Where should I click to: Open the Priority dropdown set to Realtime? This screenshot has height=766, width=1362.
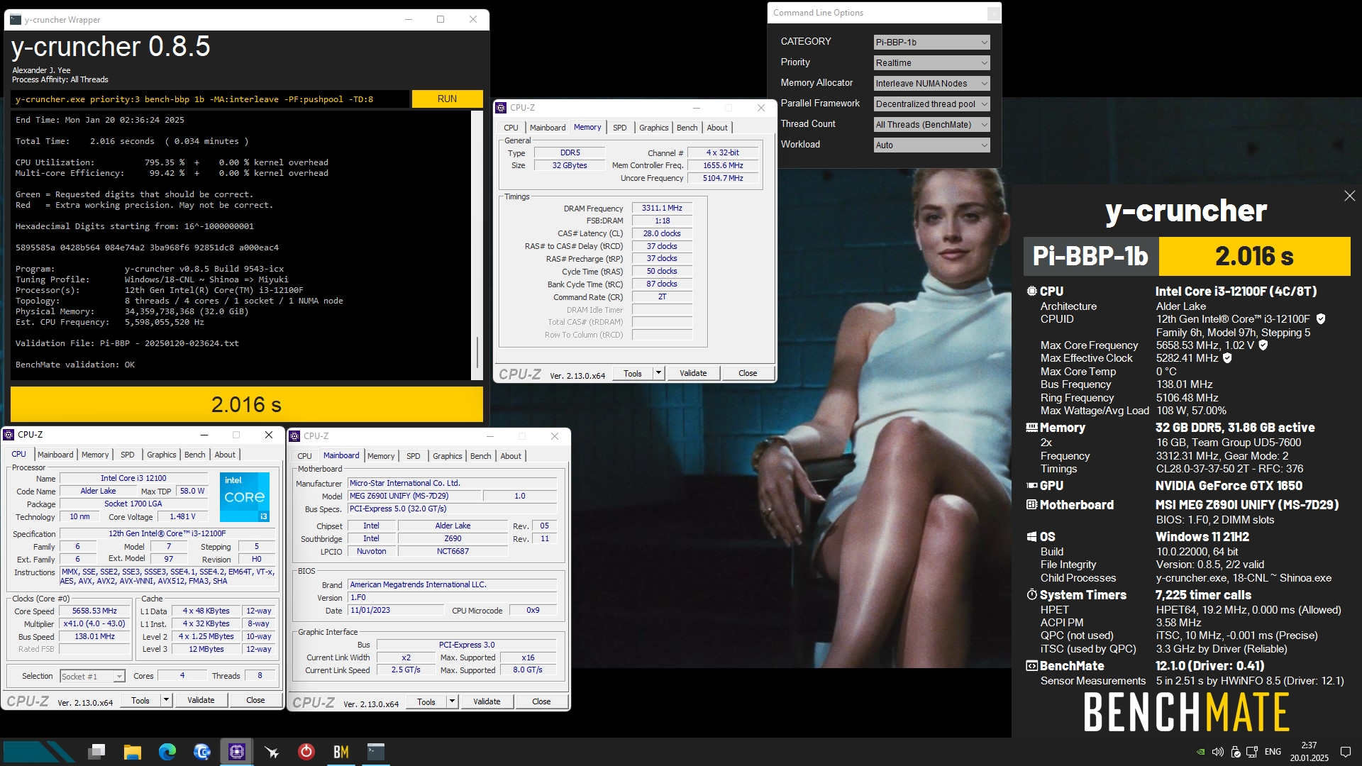(931, 63)
